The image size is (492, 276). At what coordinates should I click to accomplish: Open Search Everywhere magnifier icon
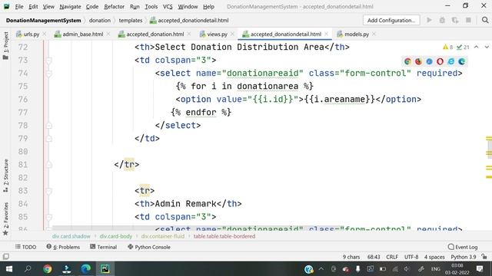[485, 20]
